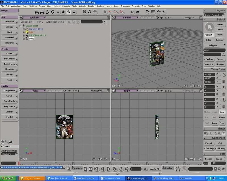The image size is (227, 181).
Task: Toggle the eye icon in Right viewport
Action: pos(162,91)
